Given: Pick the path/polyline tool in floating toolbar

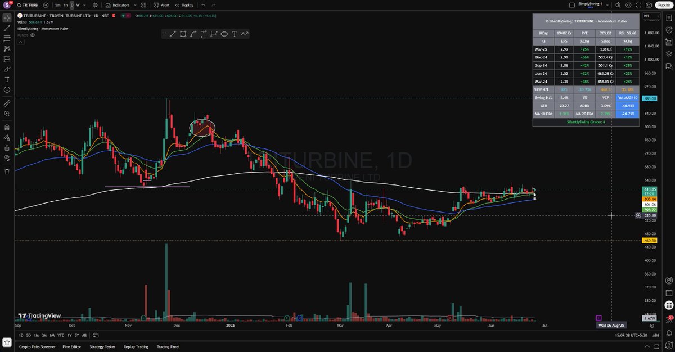Looking at the screenshot, I should (x=245, y=34).
